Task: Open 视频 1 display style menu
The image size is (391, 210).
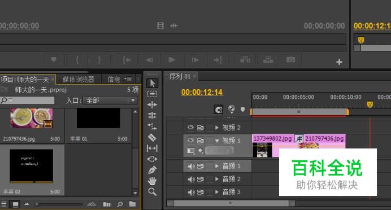Action: click(x=191, y=151)
